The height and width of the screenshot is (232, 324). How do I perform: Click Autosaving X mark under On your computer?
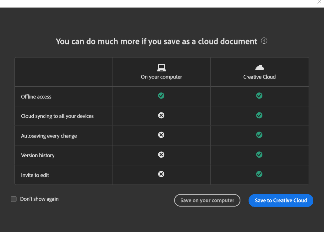click(161, 135)
